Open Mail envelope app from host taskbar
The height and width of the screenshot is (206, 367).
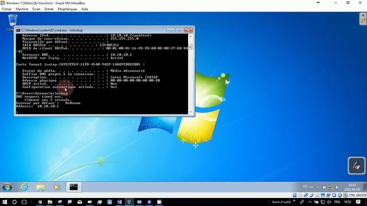80,202
